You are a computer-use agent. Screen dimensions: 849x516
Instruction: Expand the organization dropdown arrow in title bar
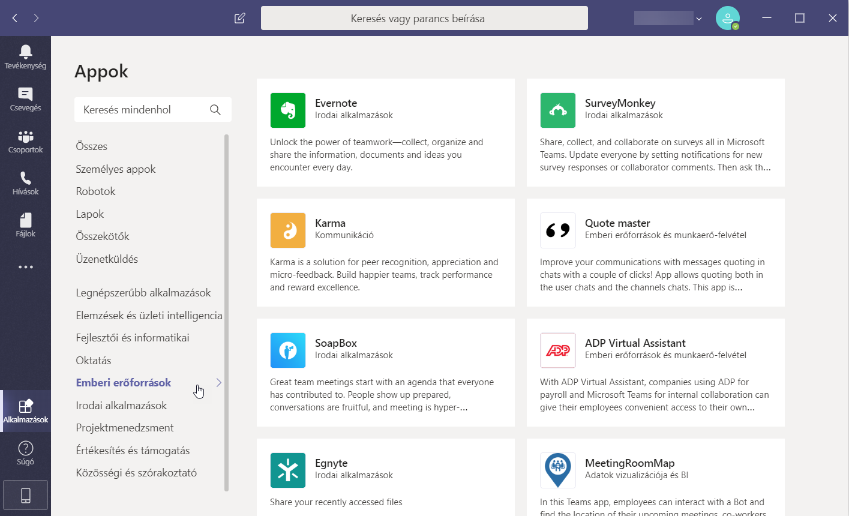pyautogui.click(x=698, y=19)
